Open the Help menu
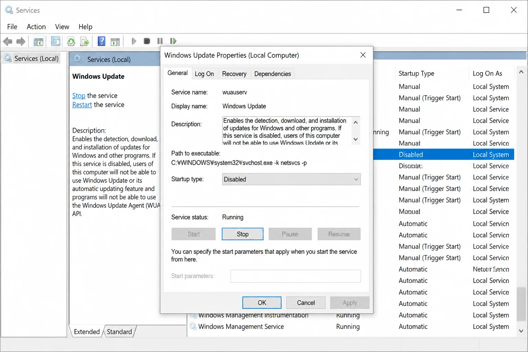 (x=85, y=26)
